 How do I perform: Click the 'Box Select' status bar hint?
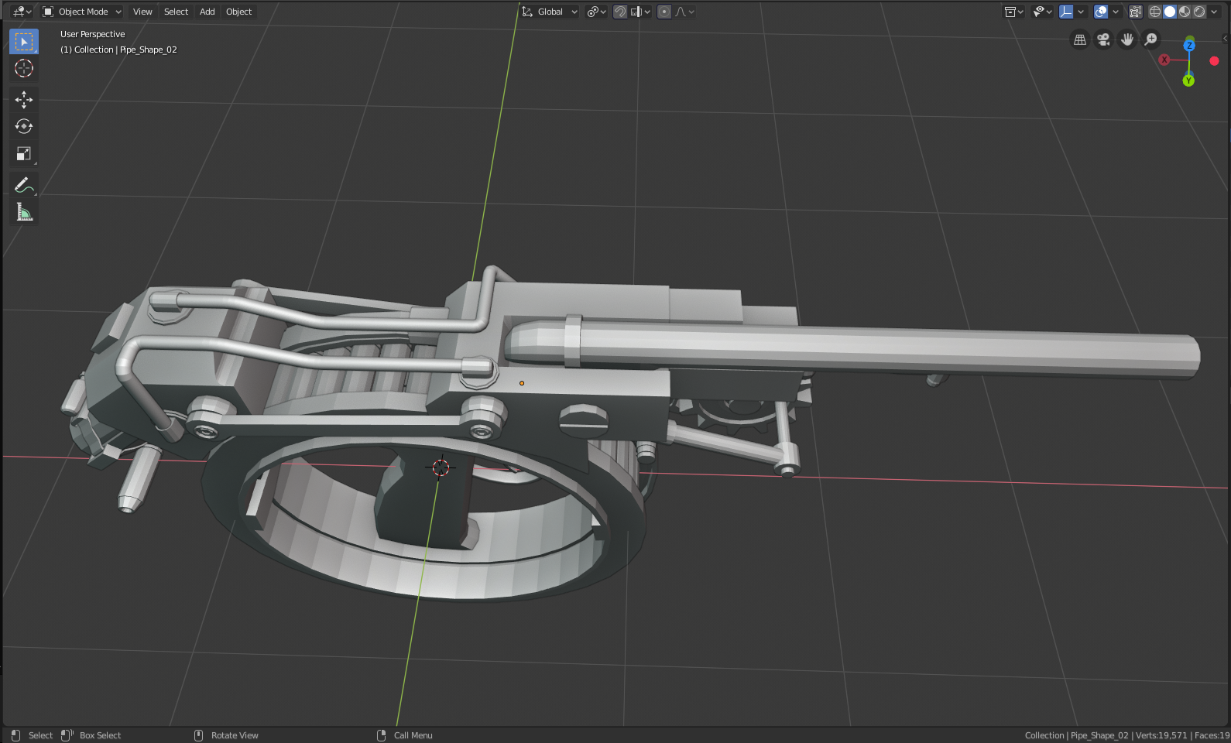(100, 735)
